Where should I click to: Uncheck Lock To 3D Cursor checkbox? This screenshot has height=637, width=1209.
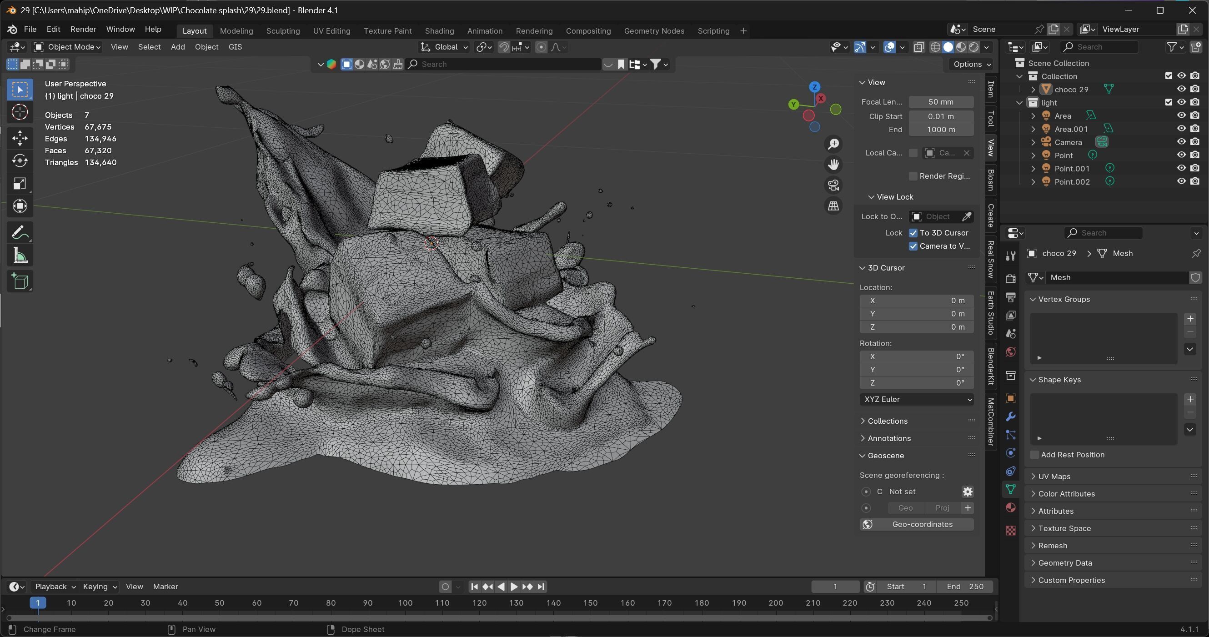click(913, 233)
